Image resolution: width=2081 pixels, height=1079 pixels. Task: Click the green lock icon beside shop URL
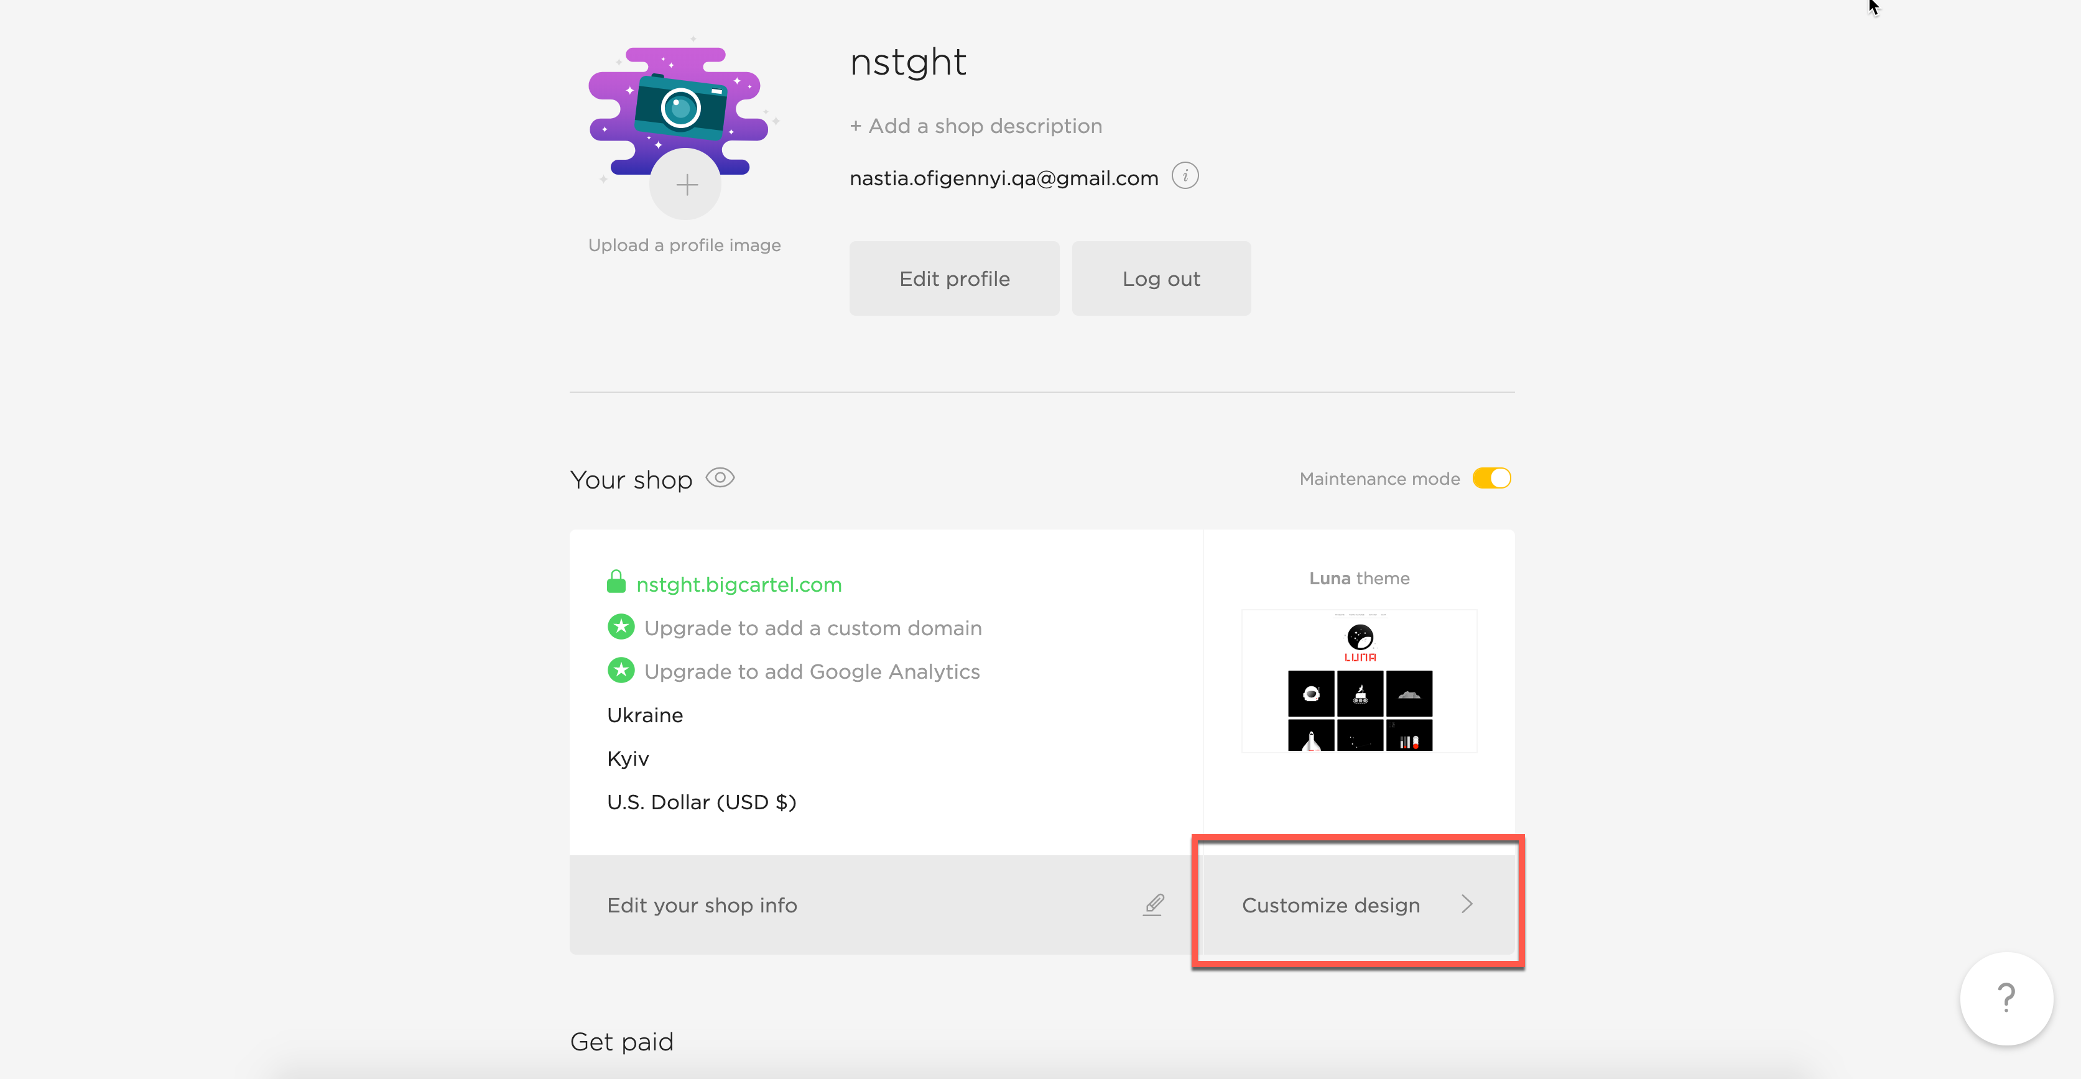[x=616, y=582]
